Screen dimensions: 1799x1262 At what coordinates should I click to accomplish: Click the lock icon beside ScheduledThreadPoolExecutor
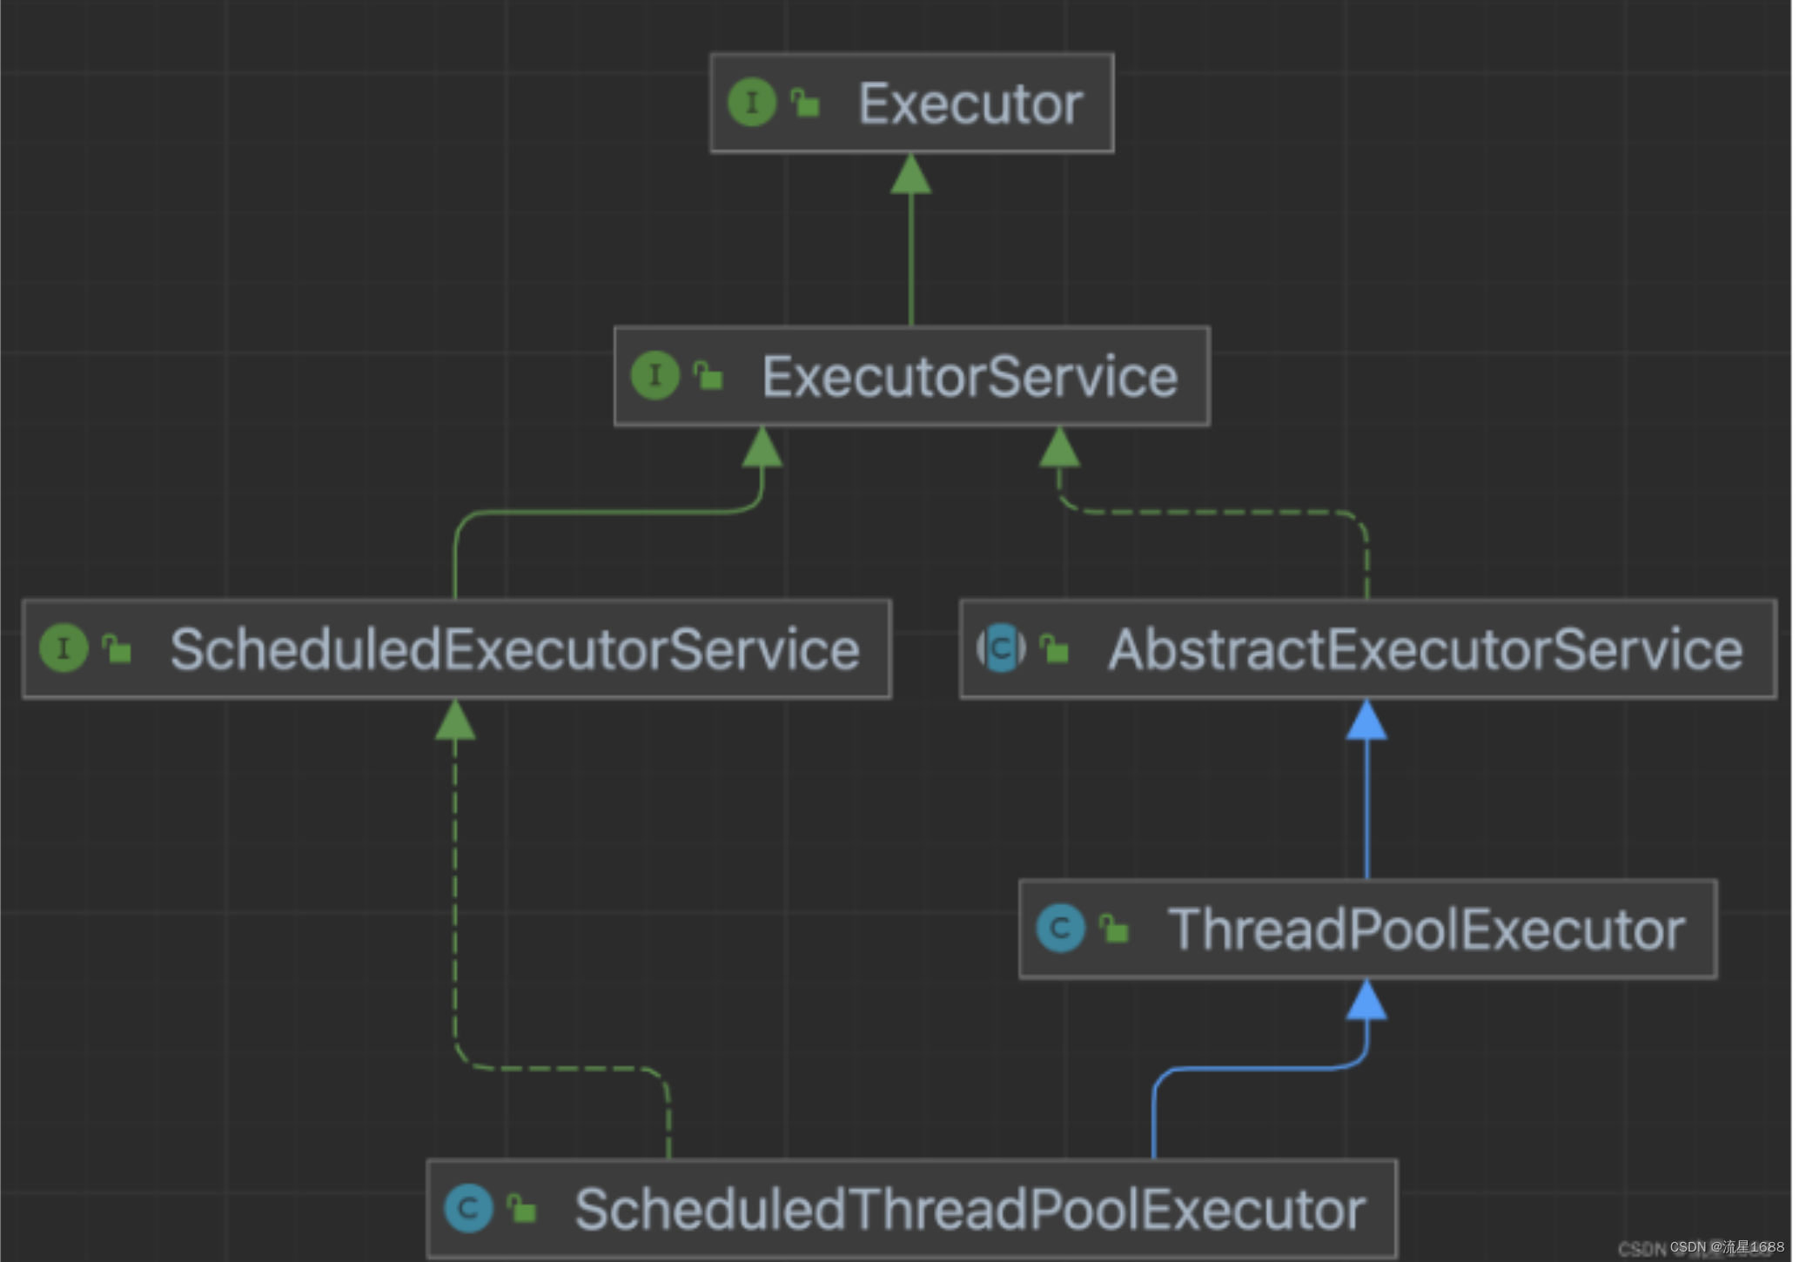[x=522, y=1208]
